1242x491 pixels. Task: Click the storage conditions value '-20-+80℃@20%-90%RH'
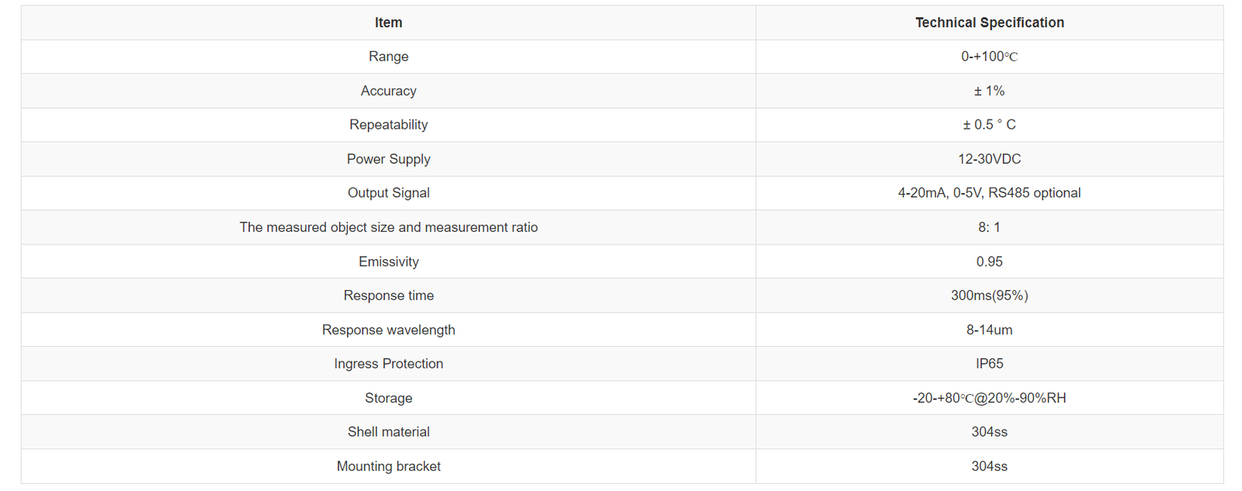989,398
